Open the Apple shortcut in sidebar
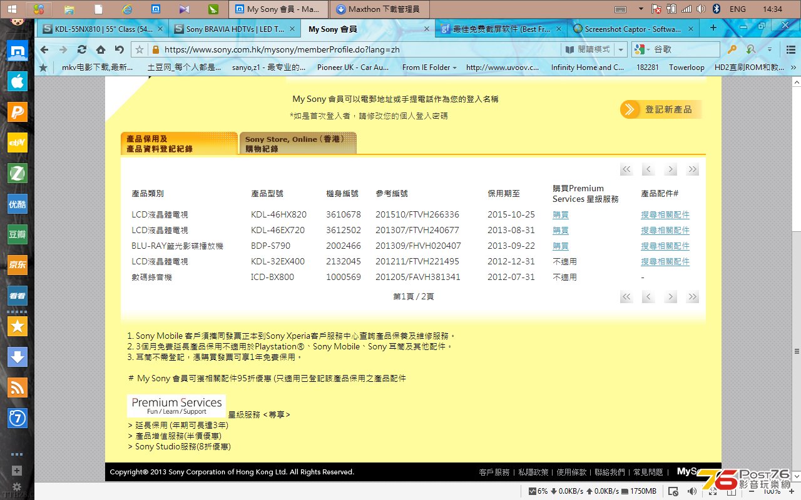Viewport: 801px width, 500px height. (17, 81)
